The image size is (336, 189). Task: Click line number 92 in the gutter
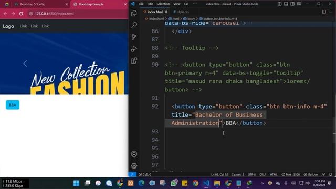click(155, 107)
